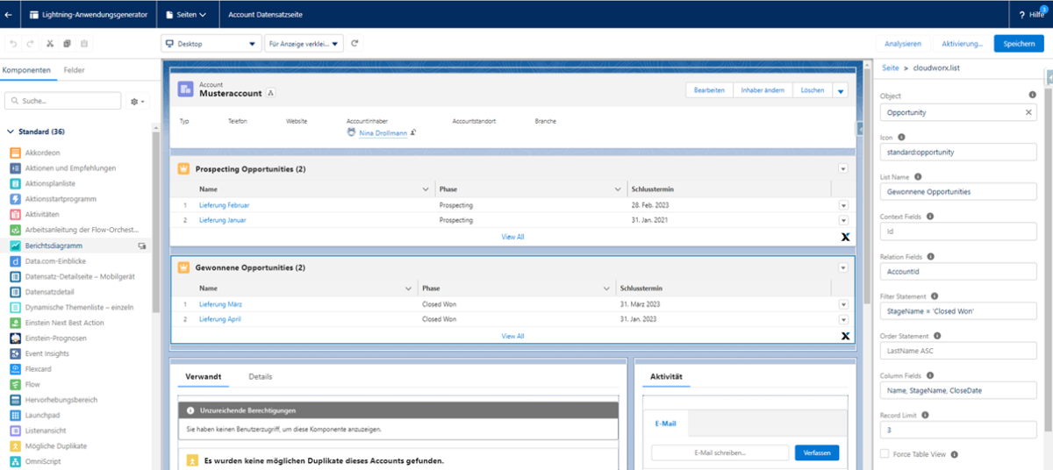
Task: Open the row menu for Lieferung Februar
Action: pos(843,205)
